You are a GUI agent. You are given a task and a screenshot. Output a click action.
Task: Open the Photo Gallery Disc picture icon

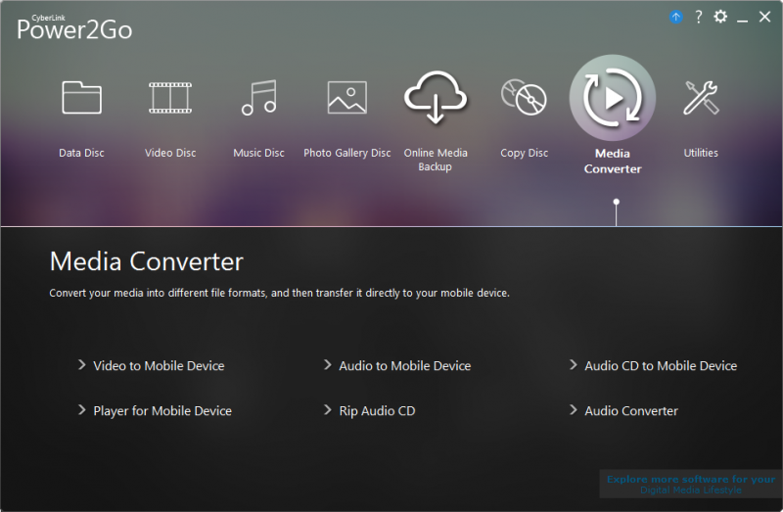point(347,97)
